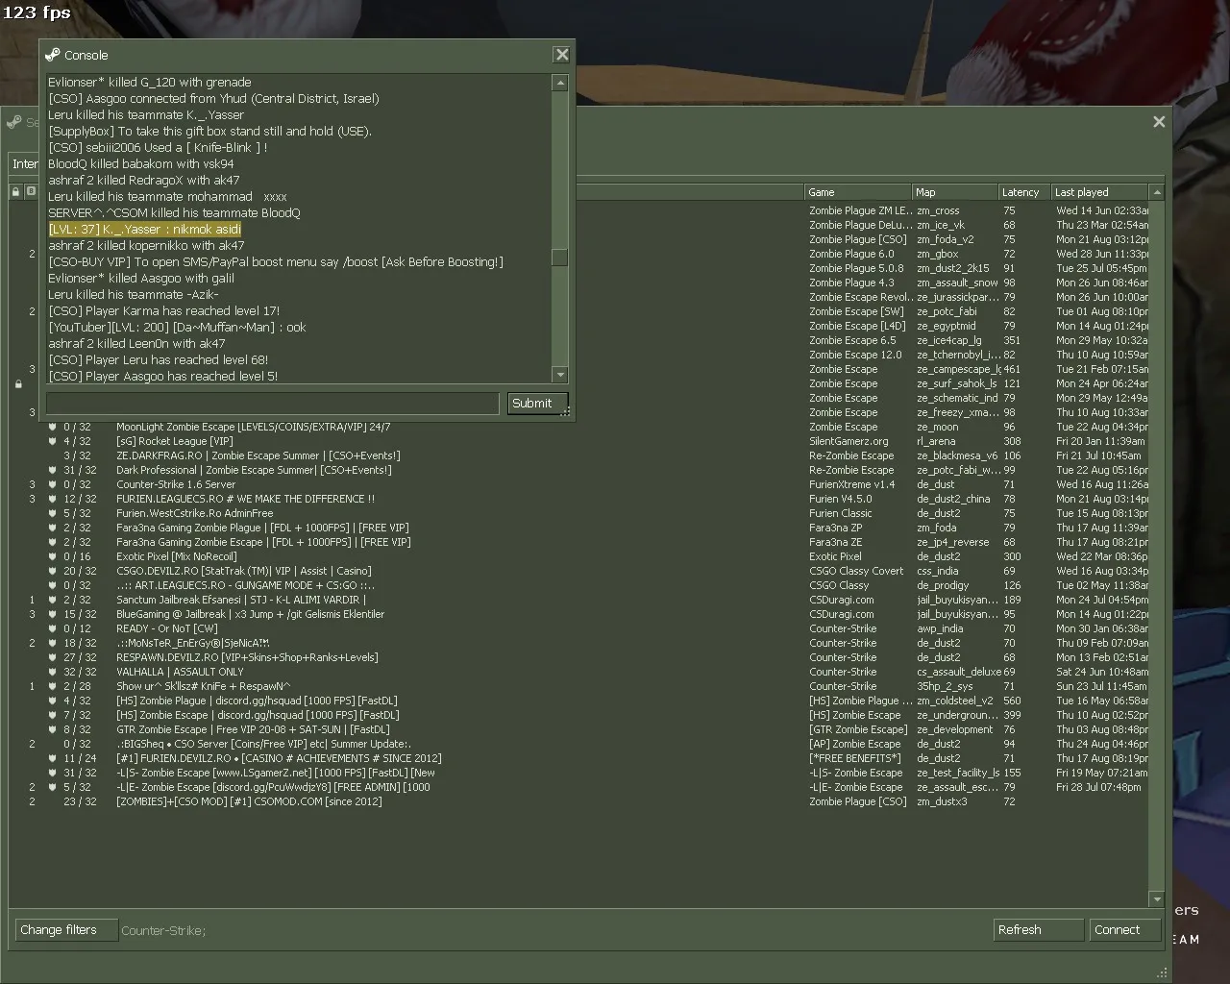Click the console scrollbar down arrow
The height and width of the screenshot is (984, 1230).
[560, 375]
